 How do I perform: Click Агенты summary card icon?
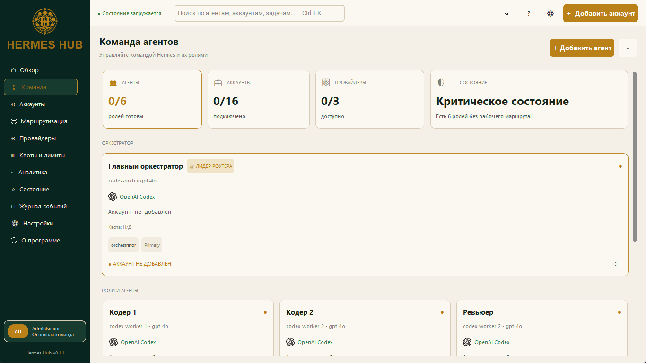(113, 83)
